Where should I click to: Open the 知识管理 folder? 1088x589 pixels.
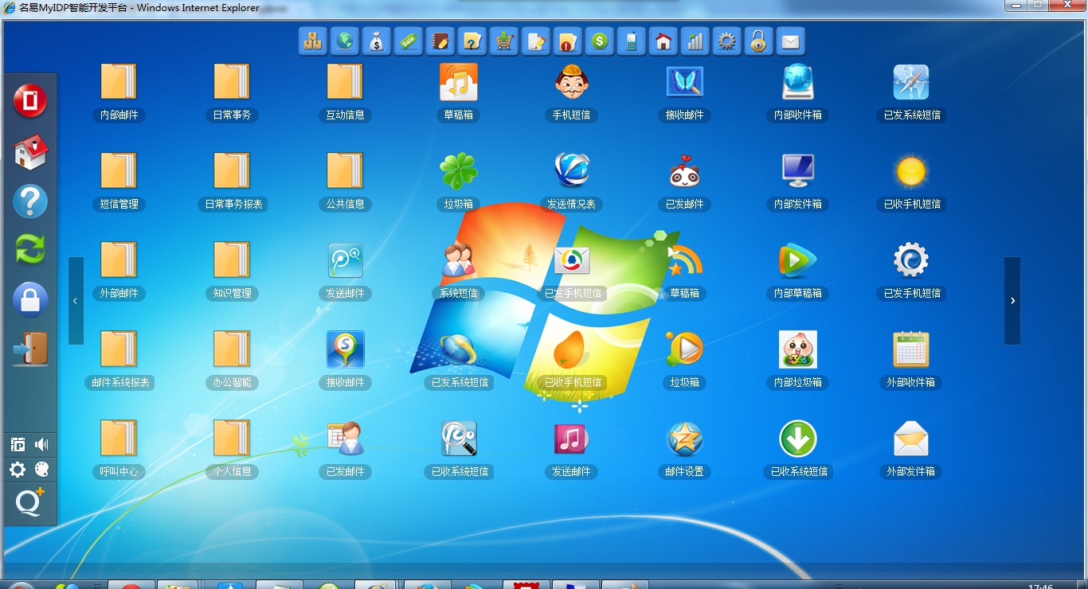[232, 259]
